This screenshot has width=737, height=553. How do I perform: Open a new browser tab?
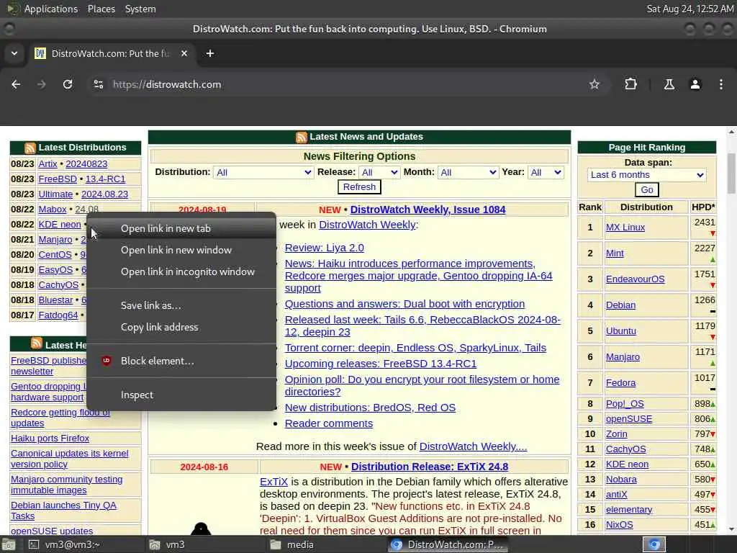(x=210, y=53)
